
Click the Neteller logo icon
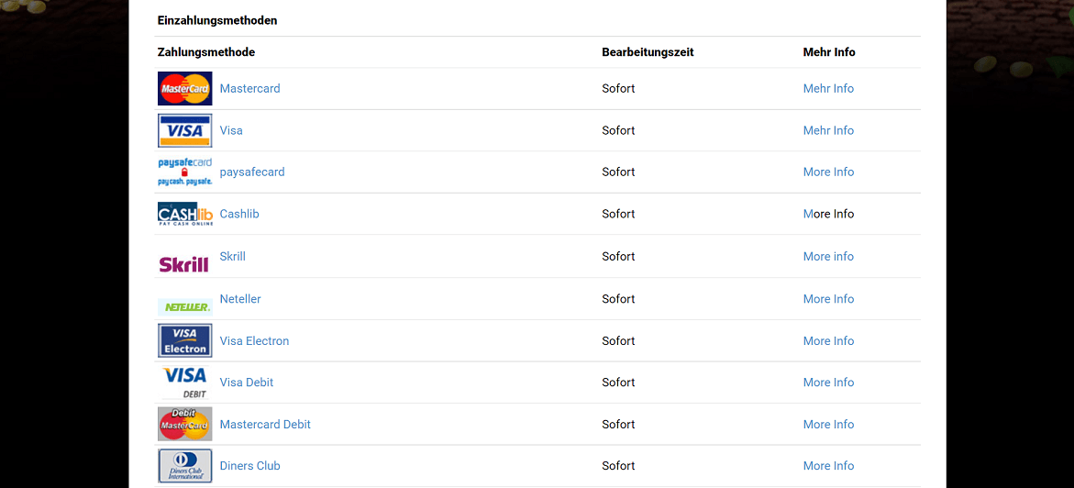(x=184, y=306)
